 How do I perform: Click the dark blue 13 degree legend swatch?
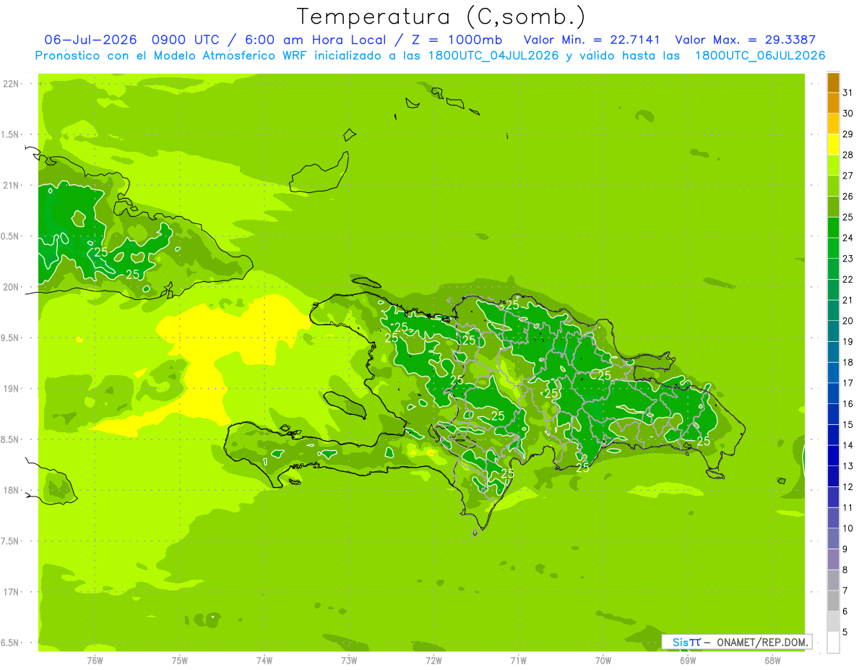[833, 456]
